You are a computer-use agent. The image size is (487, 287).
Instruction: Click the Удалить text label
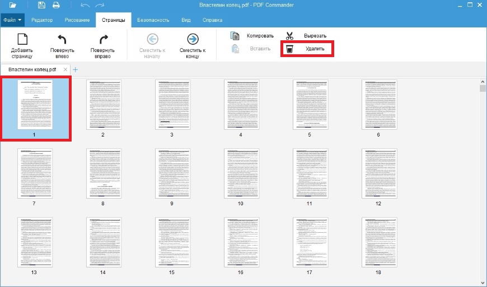point(315,49)
